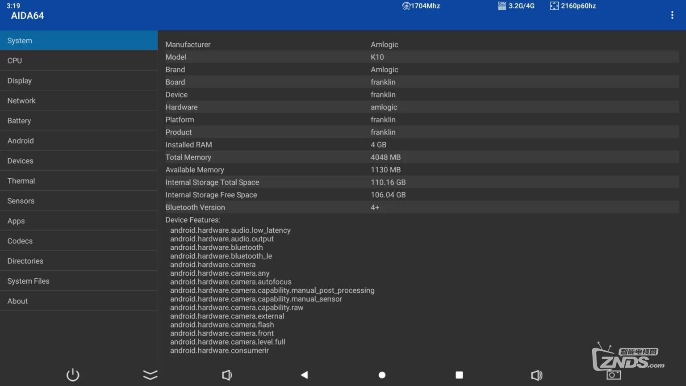Select android.hardware.camera.capability.raw line

pyautogui.click(x=237, y=307)
